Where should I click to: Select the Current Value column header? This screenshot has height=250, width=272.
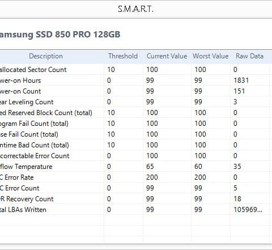(167, 56)
